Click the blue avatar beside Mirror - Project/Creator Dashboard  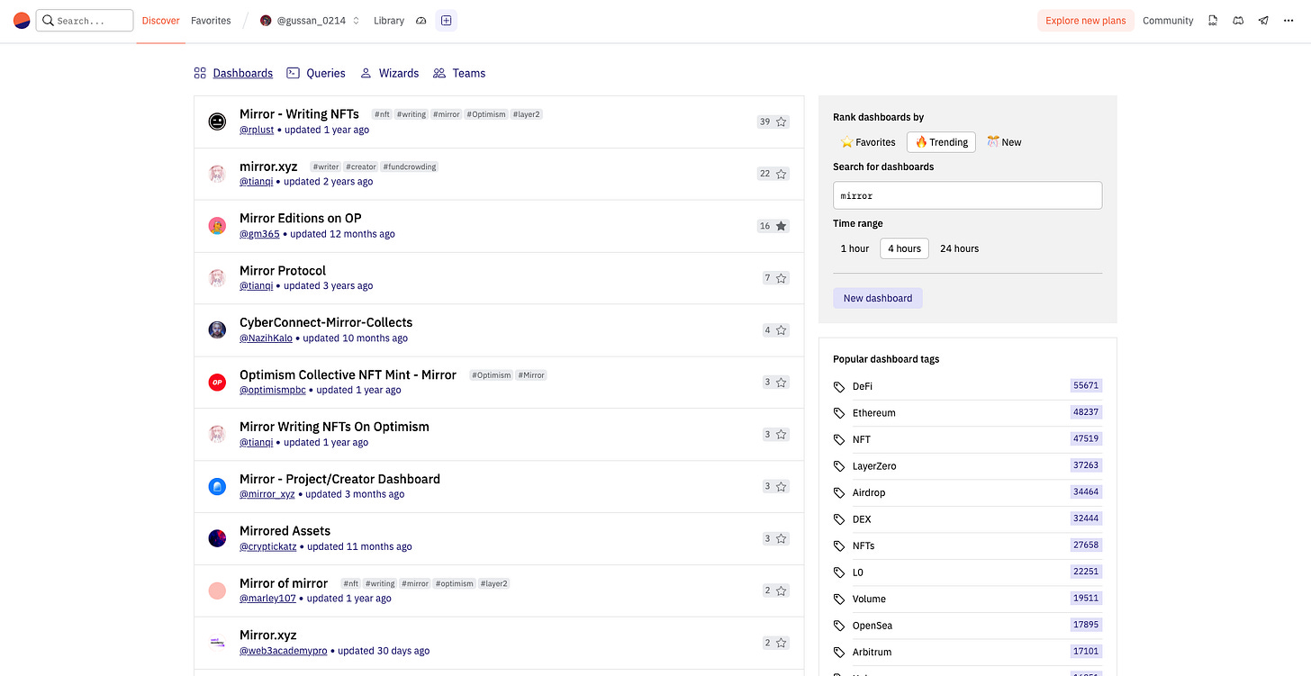pyautogui.click(x=217, y=486)
